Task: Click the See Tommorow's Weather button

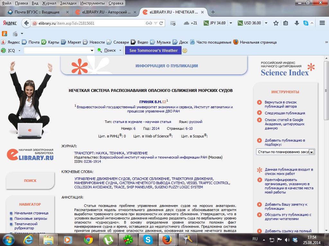Action: [x=153, y=50]
